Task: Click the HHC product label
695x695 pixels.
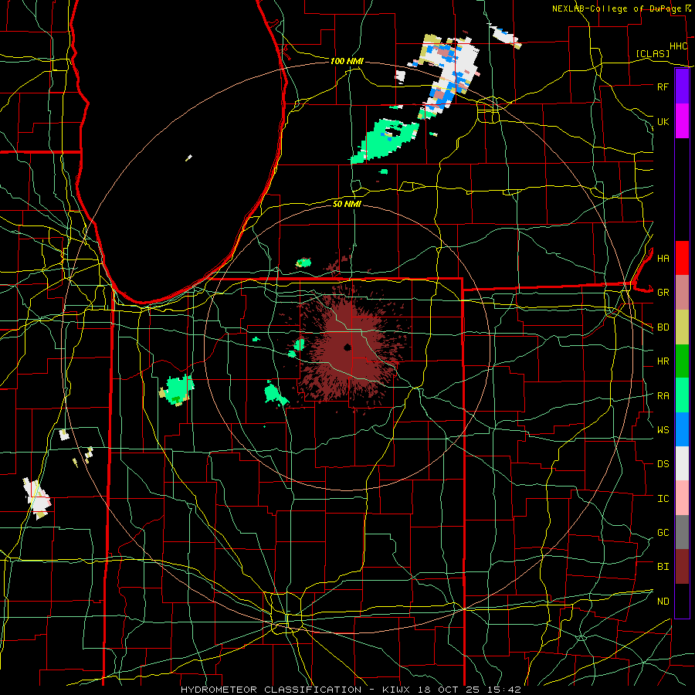Action: point(678,46)
